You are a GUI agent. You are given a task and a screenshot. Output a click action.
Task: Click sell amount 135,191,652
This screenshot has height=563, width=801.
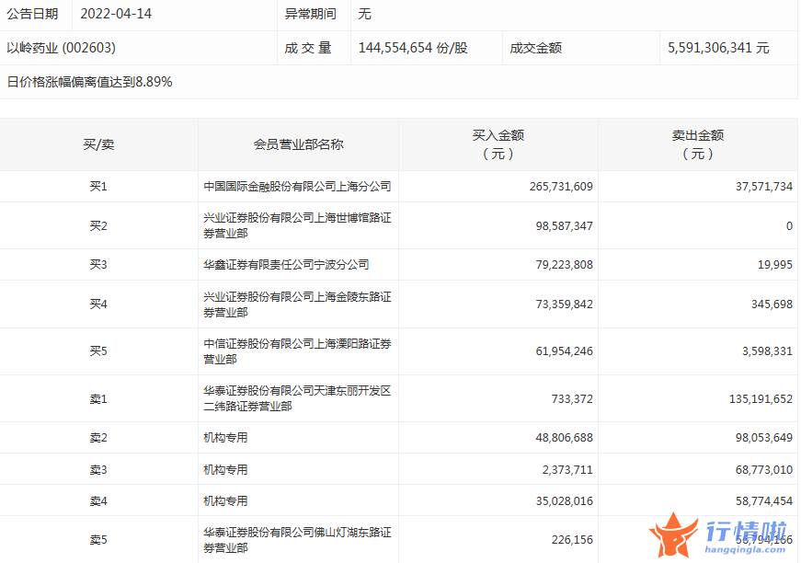coord(761,399)
